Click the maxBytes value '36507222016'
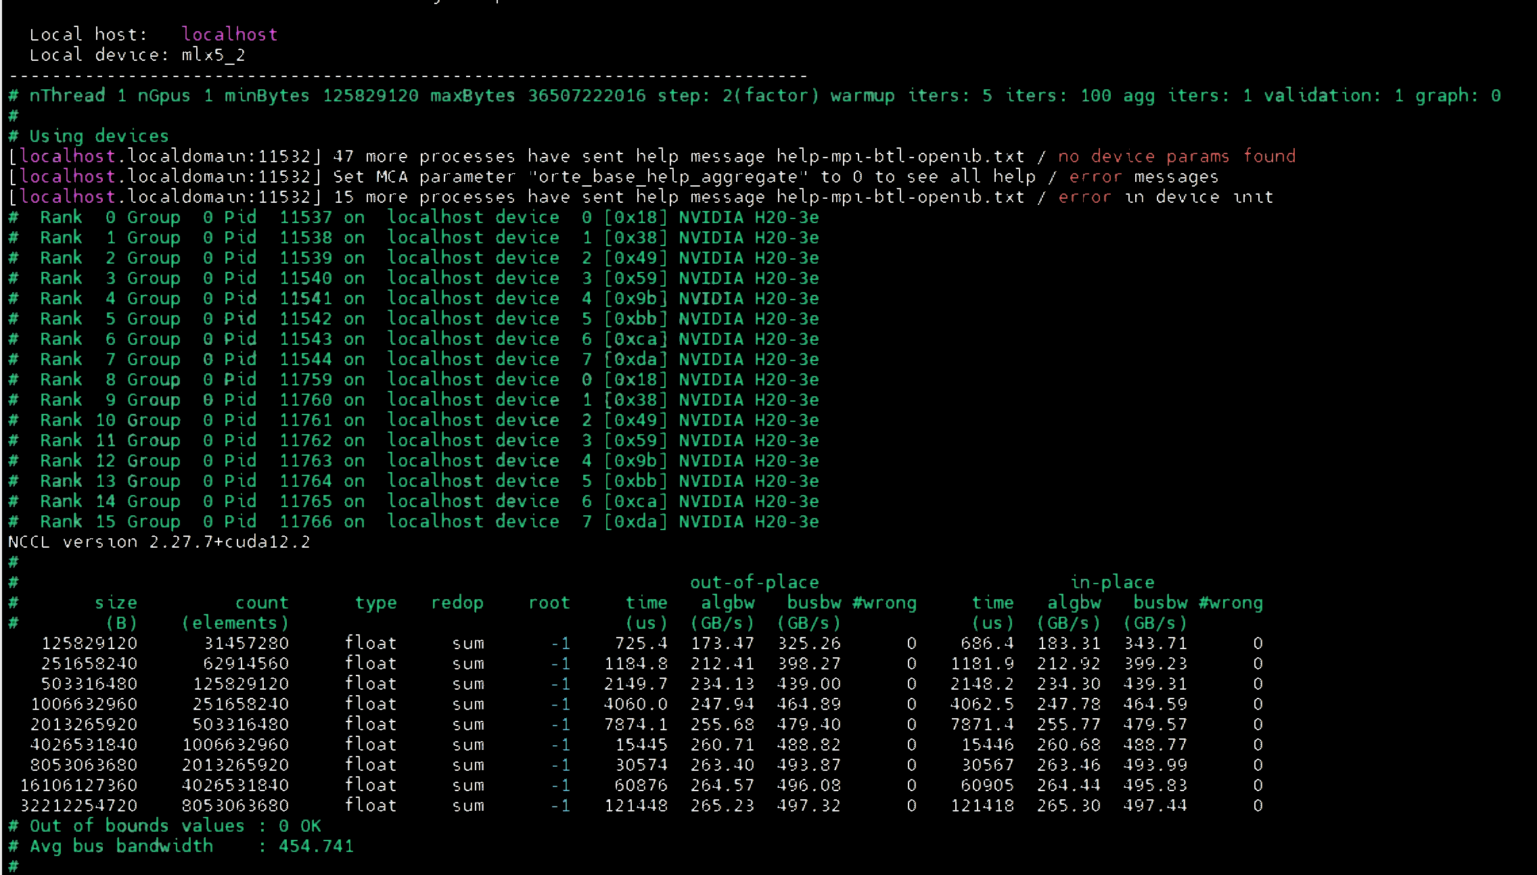 [x=587, y=95]
